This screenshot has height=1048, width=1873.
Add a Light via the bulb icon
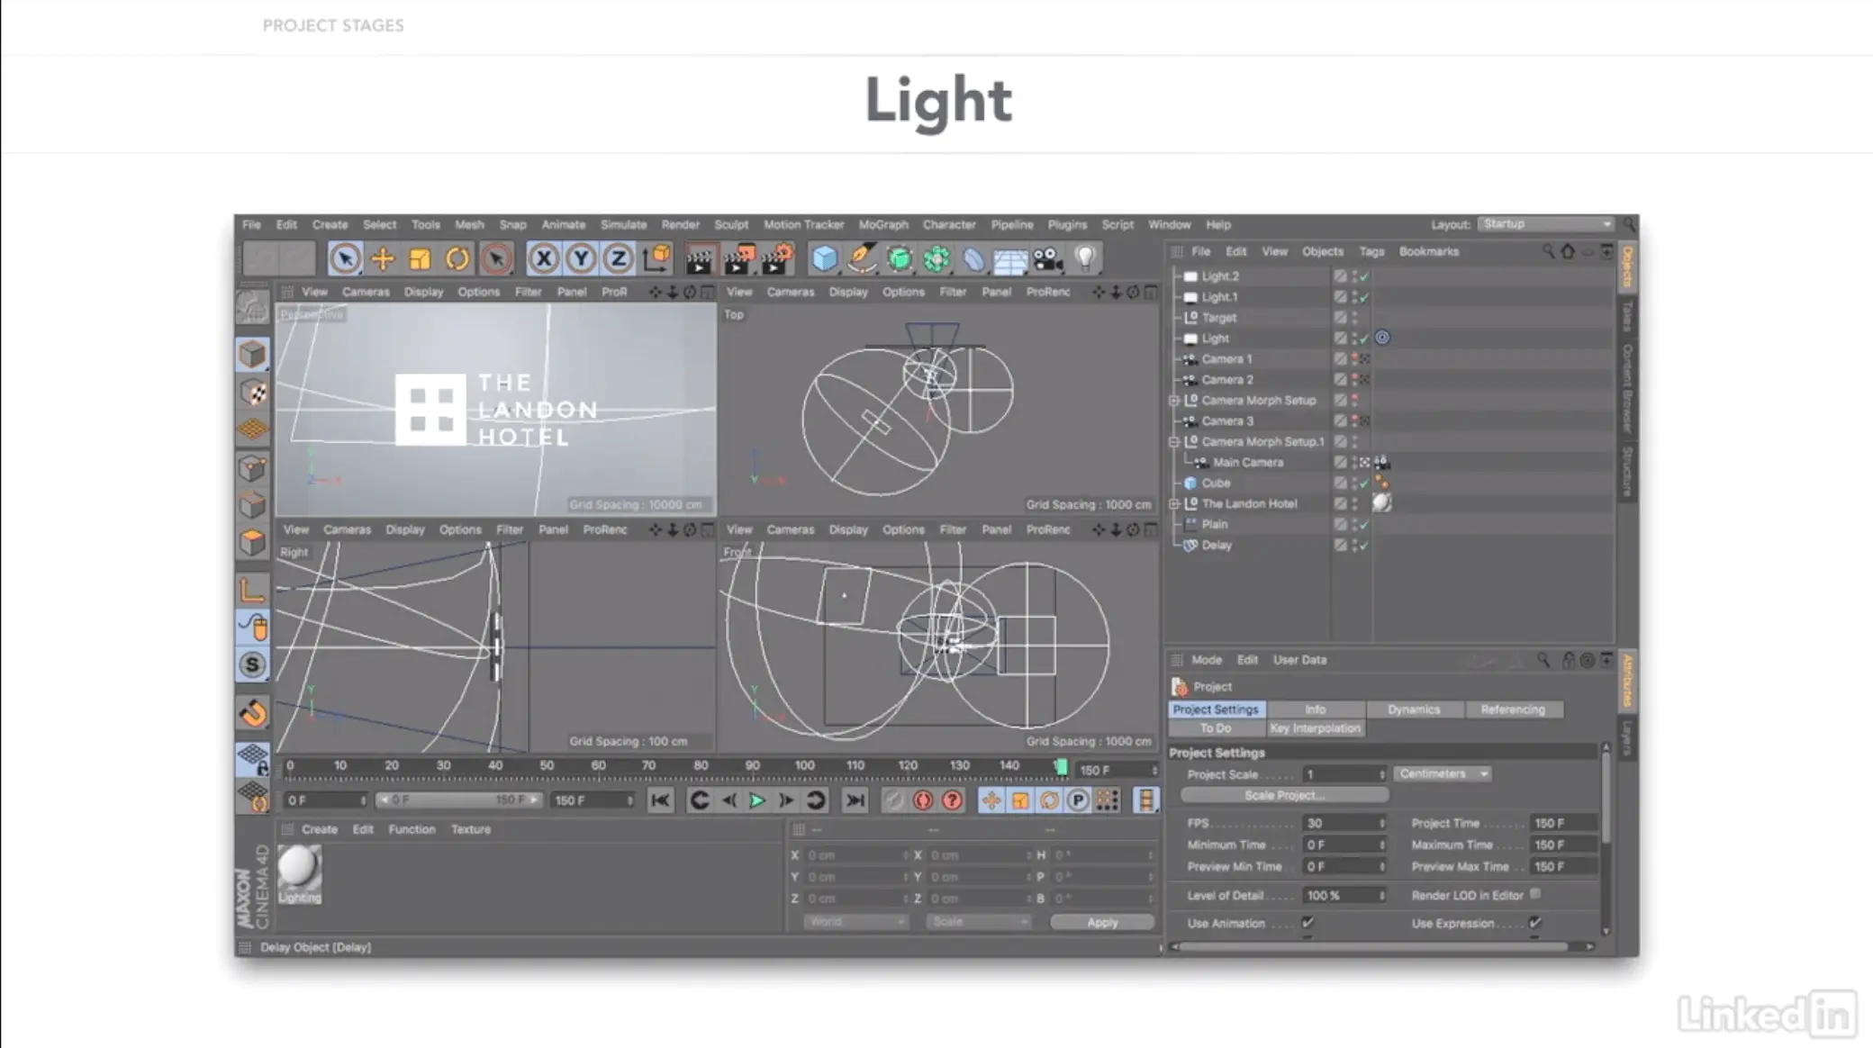coord(1085,259)
